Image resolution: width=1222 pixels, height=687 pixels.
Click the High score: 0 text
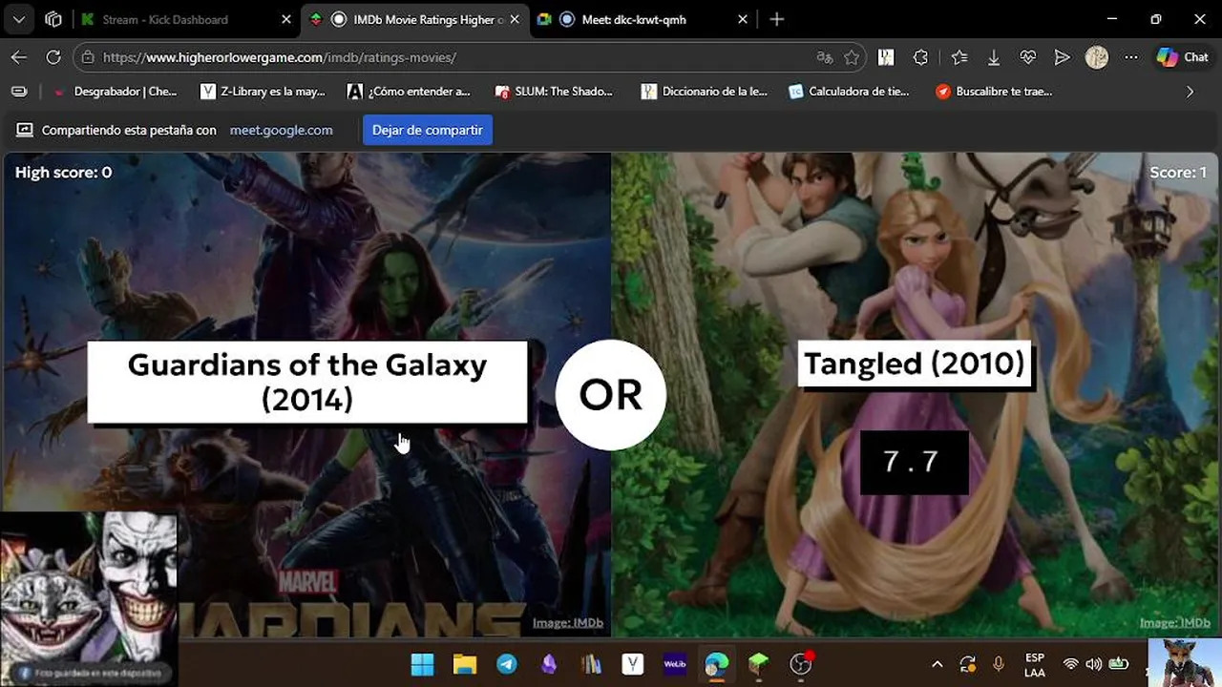[63, 173]
